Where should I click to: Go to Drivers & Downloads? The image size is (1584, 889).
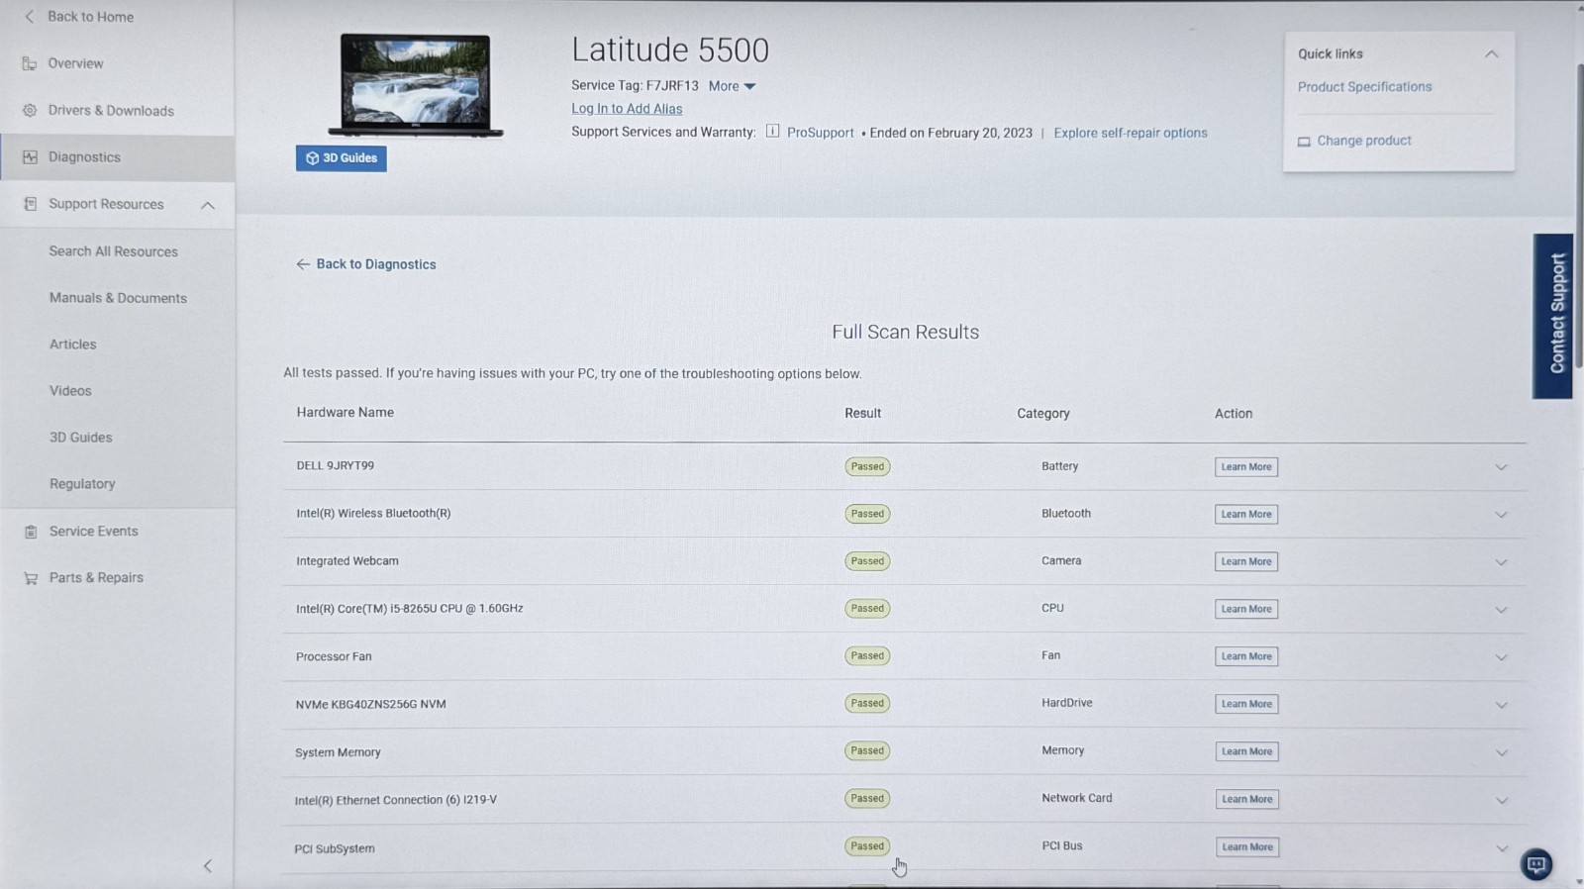[x=111, y=111]
